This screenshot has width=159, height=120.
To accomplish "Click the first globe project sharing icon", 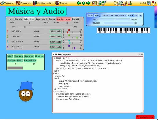I will point(99,3).
